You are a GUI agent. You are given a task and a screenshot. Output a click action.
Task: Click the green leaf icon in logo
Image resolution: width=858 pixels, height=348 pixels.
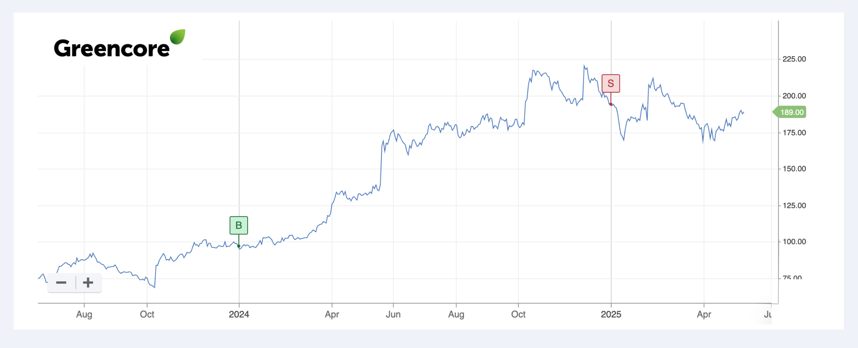(x=177, y=37)
